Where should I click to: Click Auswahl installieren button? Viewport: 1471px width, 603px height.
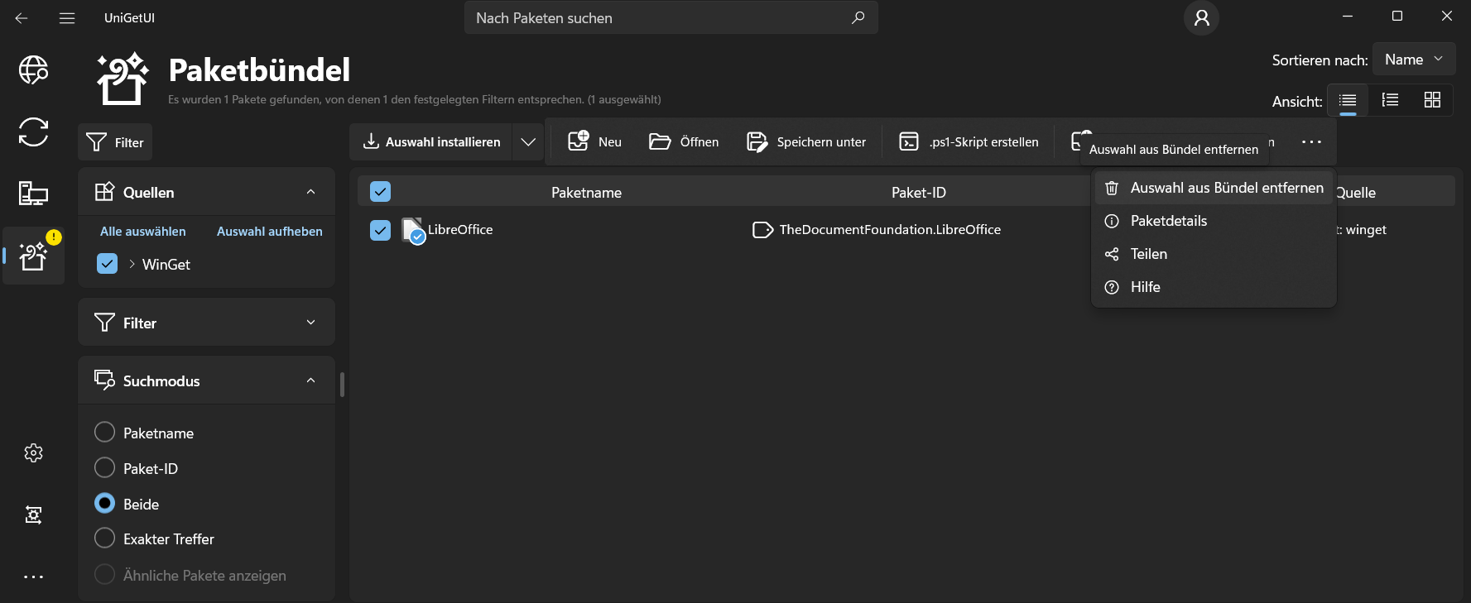pos(431,142)
